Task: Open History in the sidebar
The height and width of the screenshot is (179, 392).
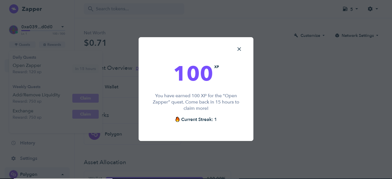Action: pos(27,143)
